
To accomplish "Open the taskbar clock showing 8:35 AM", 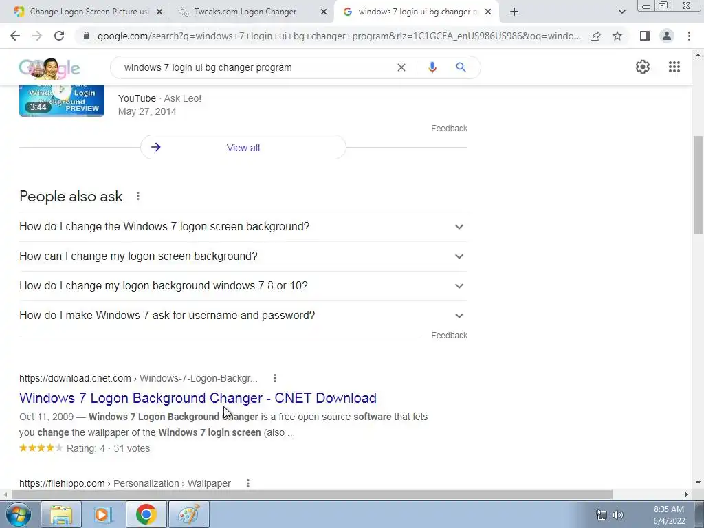I will point(669,515).
